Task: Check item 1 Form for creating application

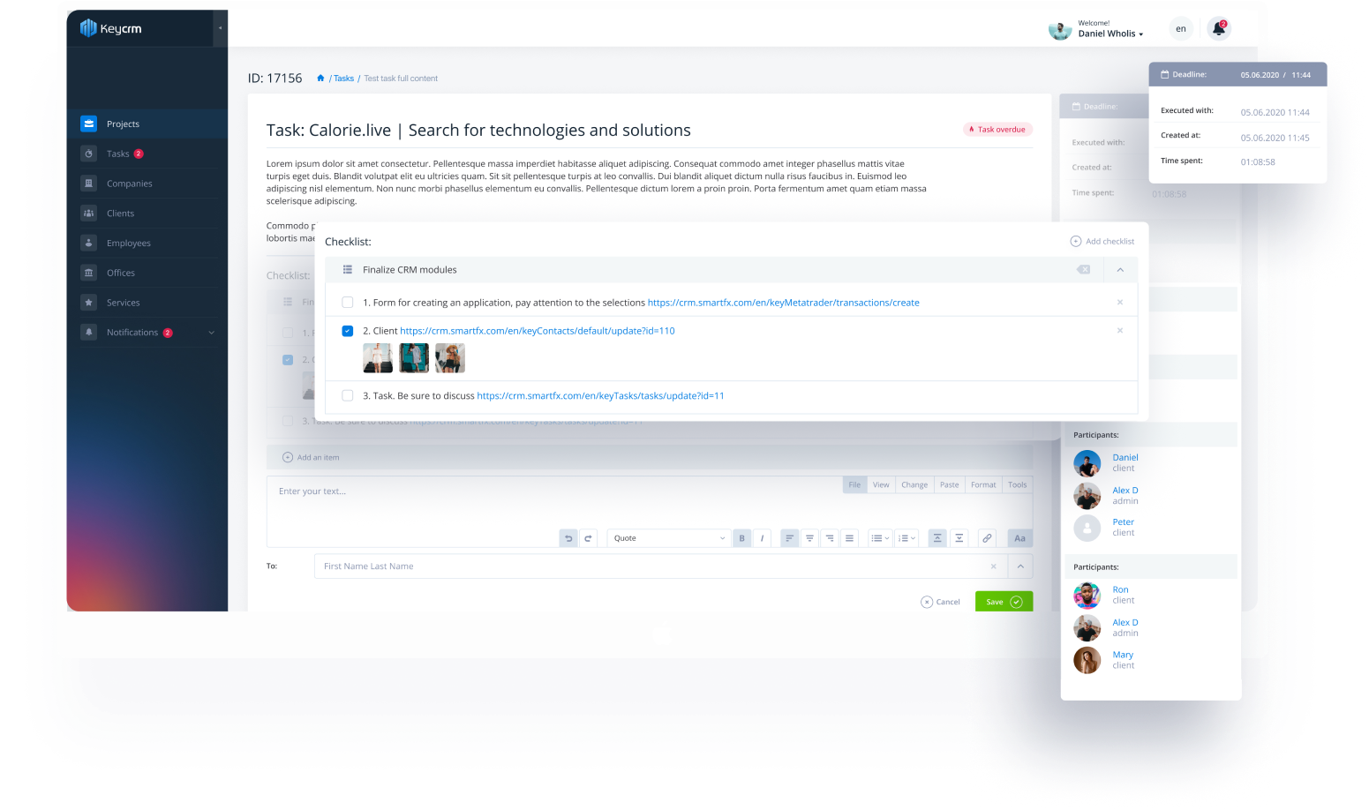Action: click(x=348, y=303)
